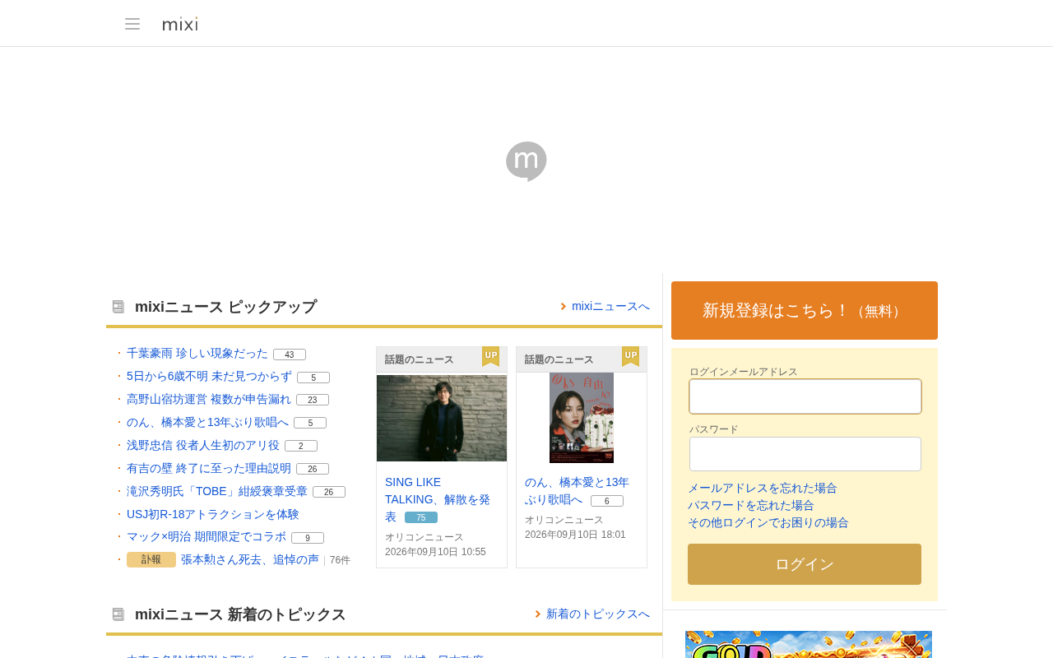Open 千葉豪雨 珍しい現象だった headline

click(x=197, y=353)
